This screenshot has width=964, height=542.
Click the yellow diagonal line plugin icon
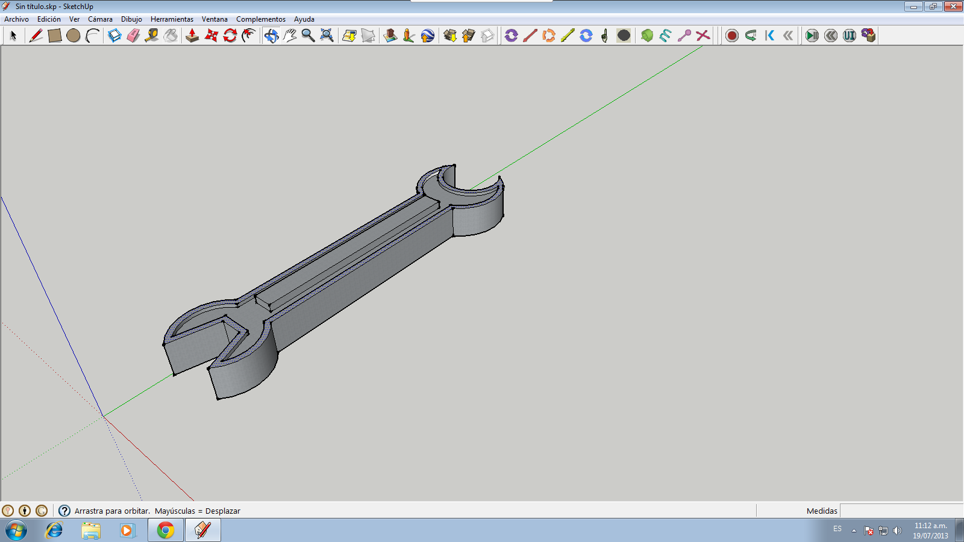point(568,36)
